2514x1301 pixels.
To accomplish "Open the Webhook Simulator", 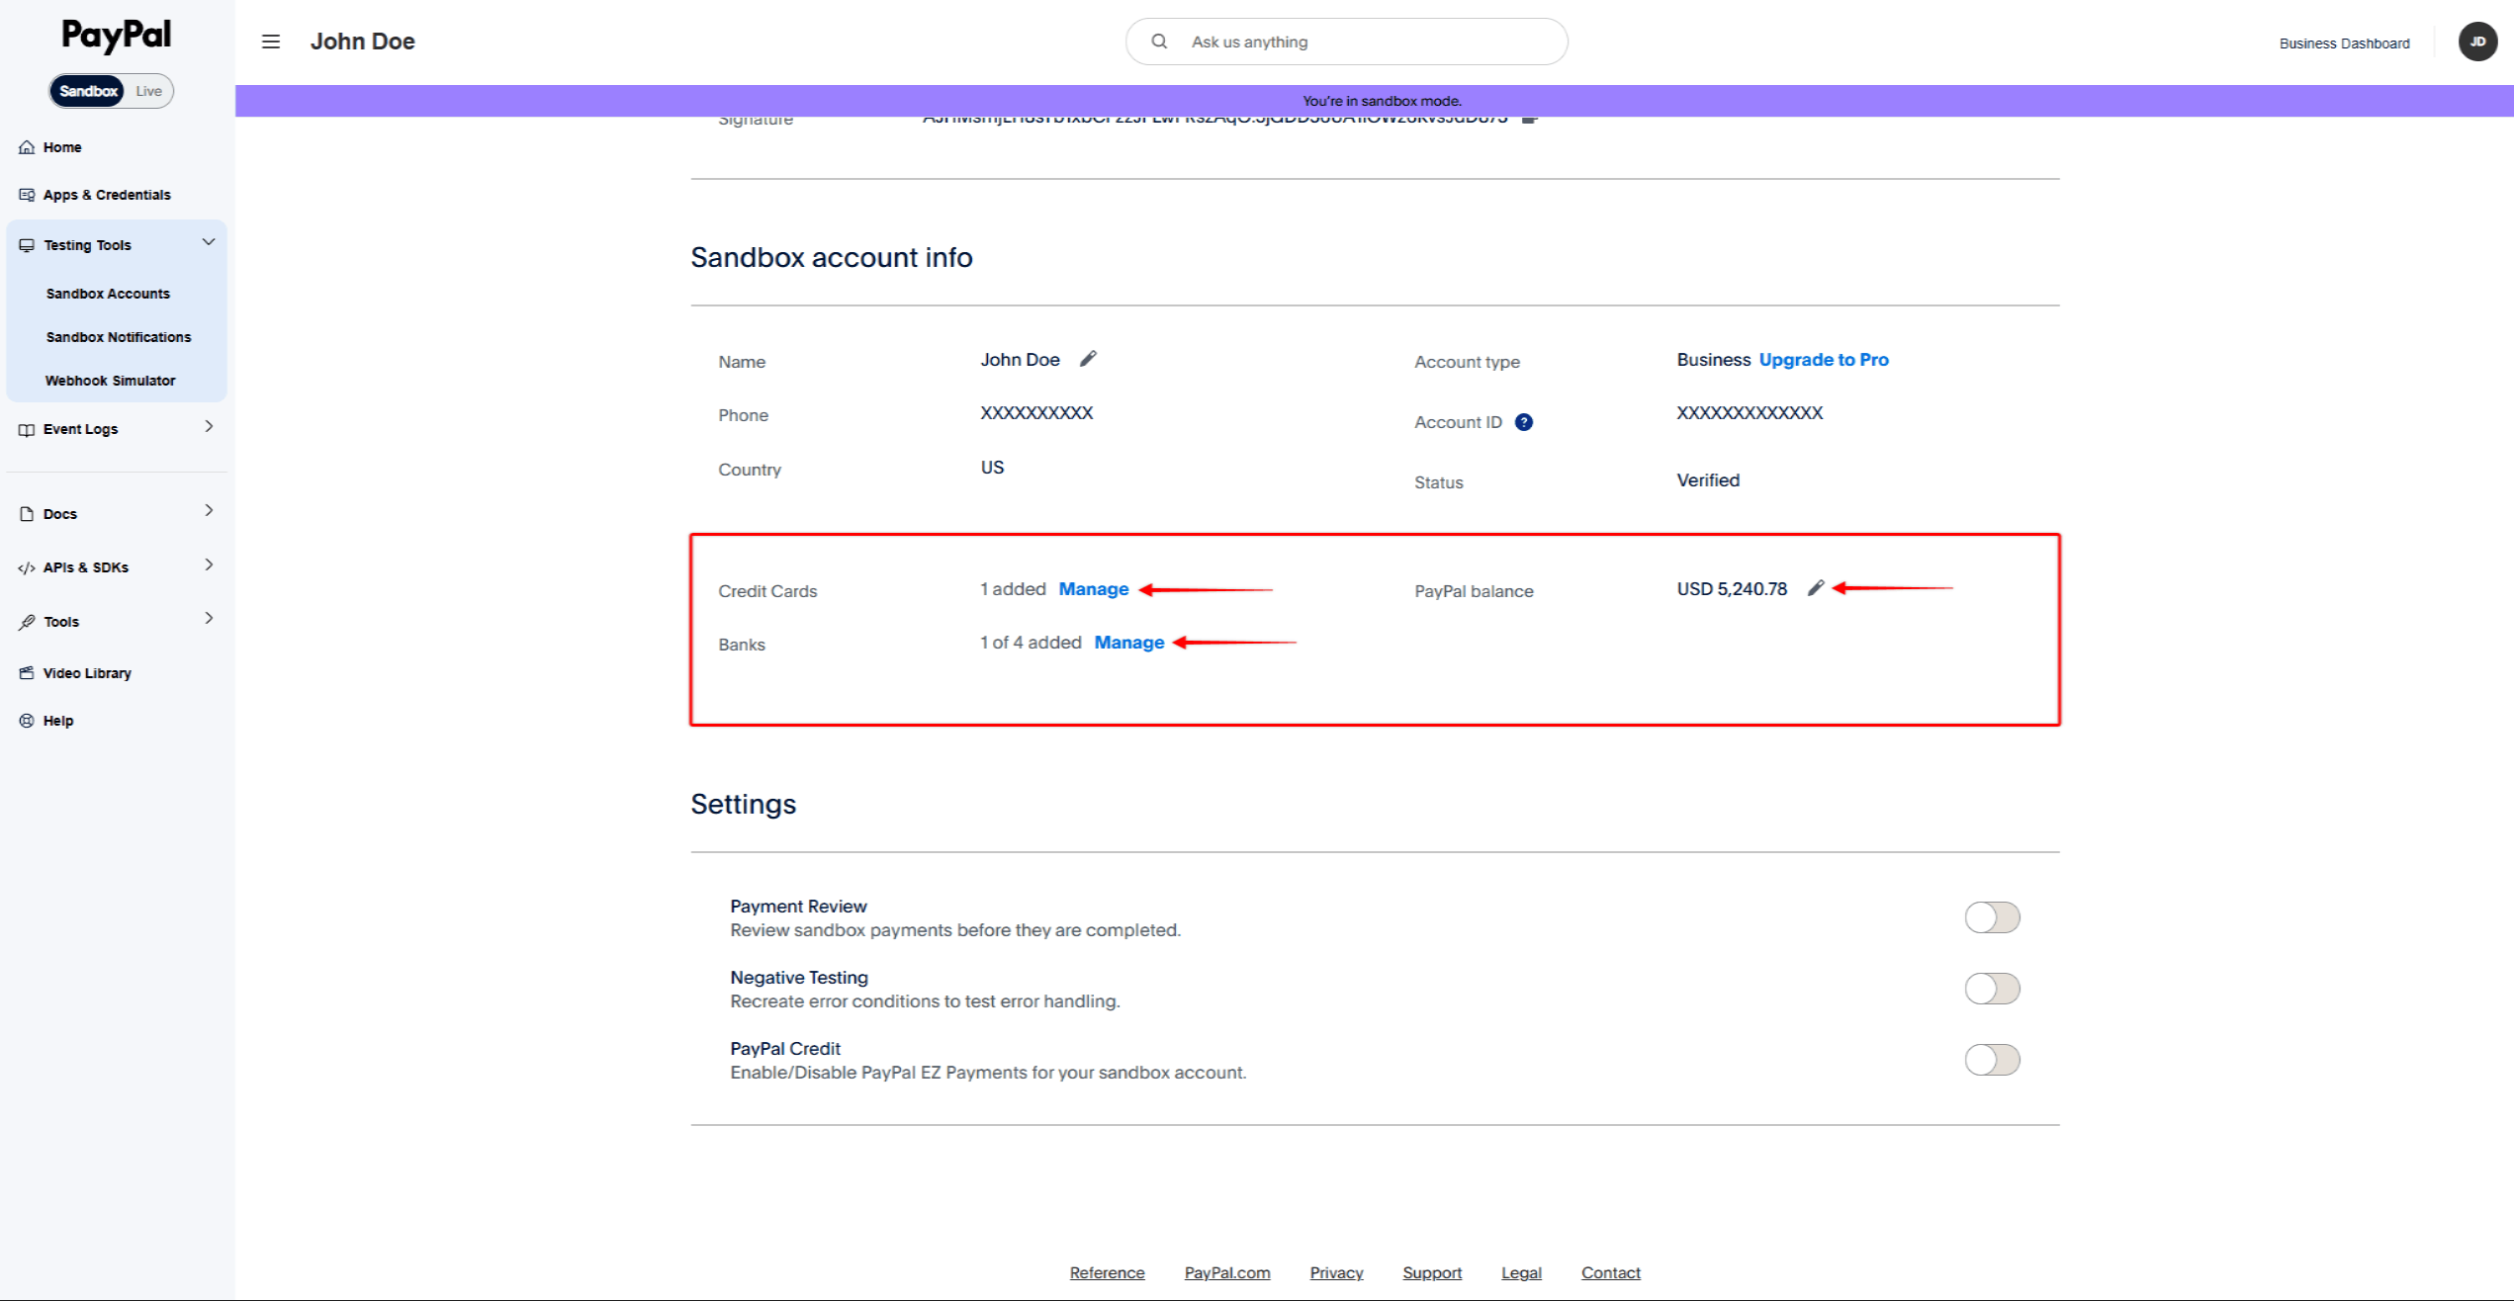I will 110,380.
